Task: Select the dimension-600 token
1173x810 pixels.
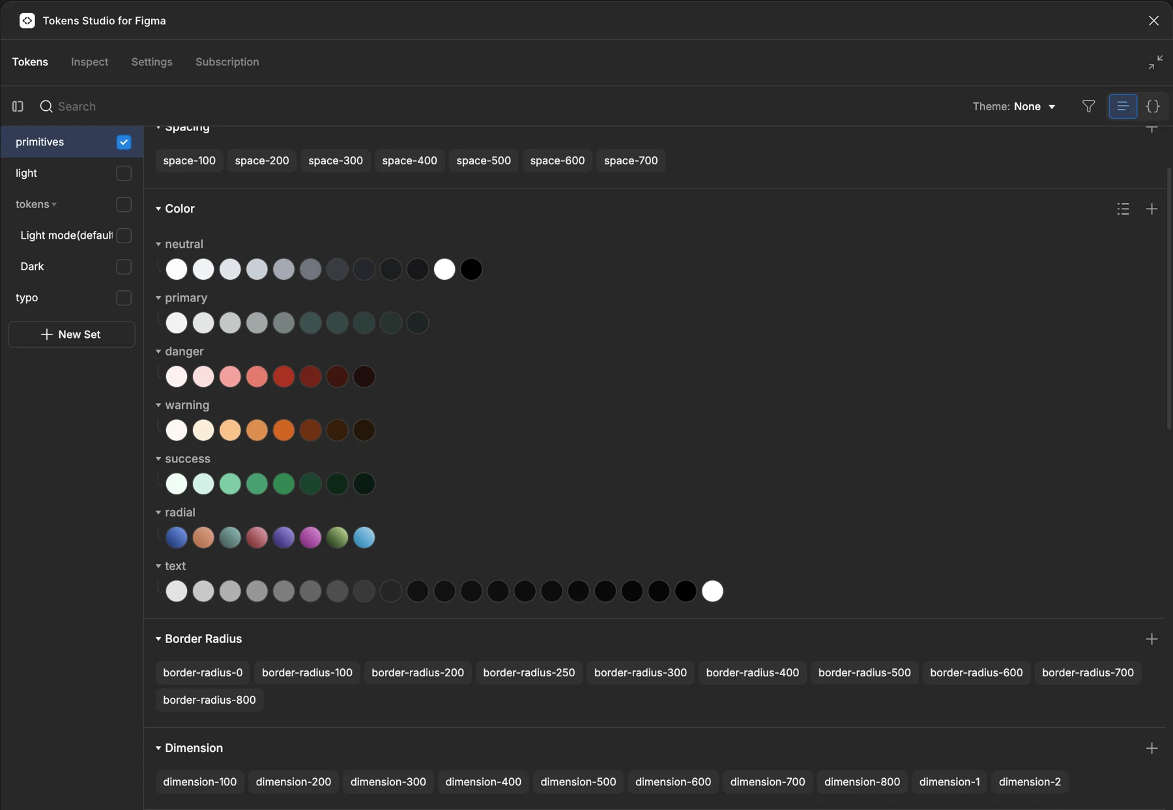Action: coord(673,782)
